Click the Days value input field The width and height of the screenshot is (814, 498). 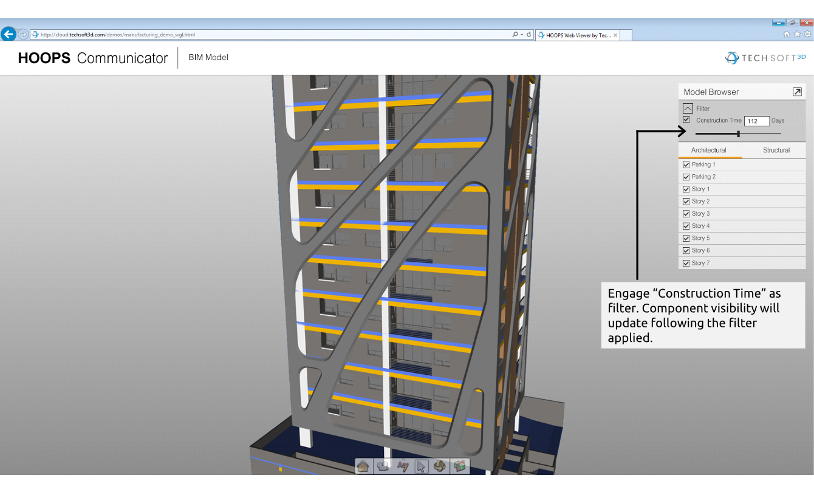point(756,121)
